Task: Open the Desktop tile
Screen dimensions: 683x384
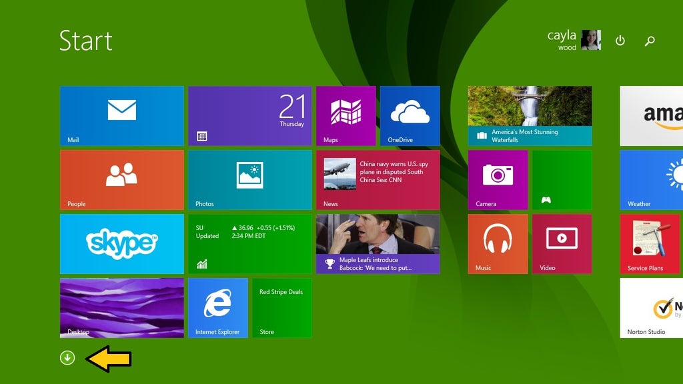Action: click(122, 308)
